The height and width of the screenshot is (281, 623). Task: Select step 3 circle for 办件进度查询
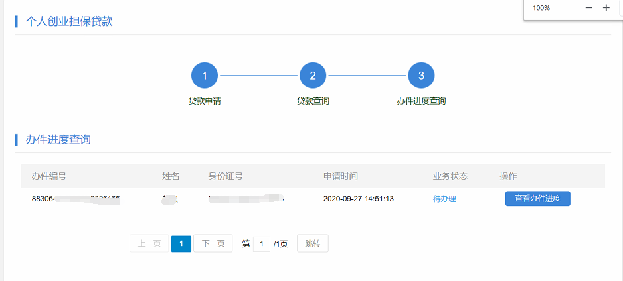click(x=421, y=76)
